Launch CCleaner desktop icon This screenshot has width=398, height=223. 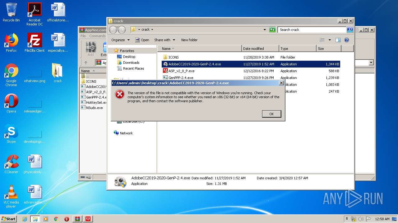11,164
